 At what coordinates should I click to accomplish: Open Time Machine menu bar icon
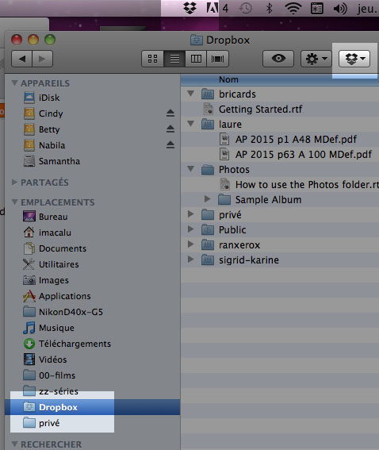point(246,8)
